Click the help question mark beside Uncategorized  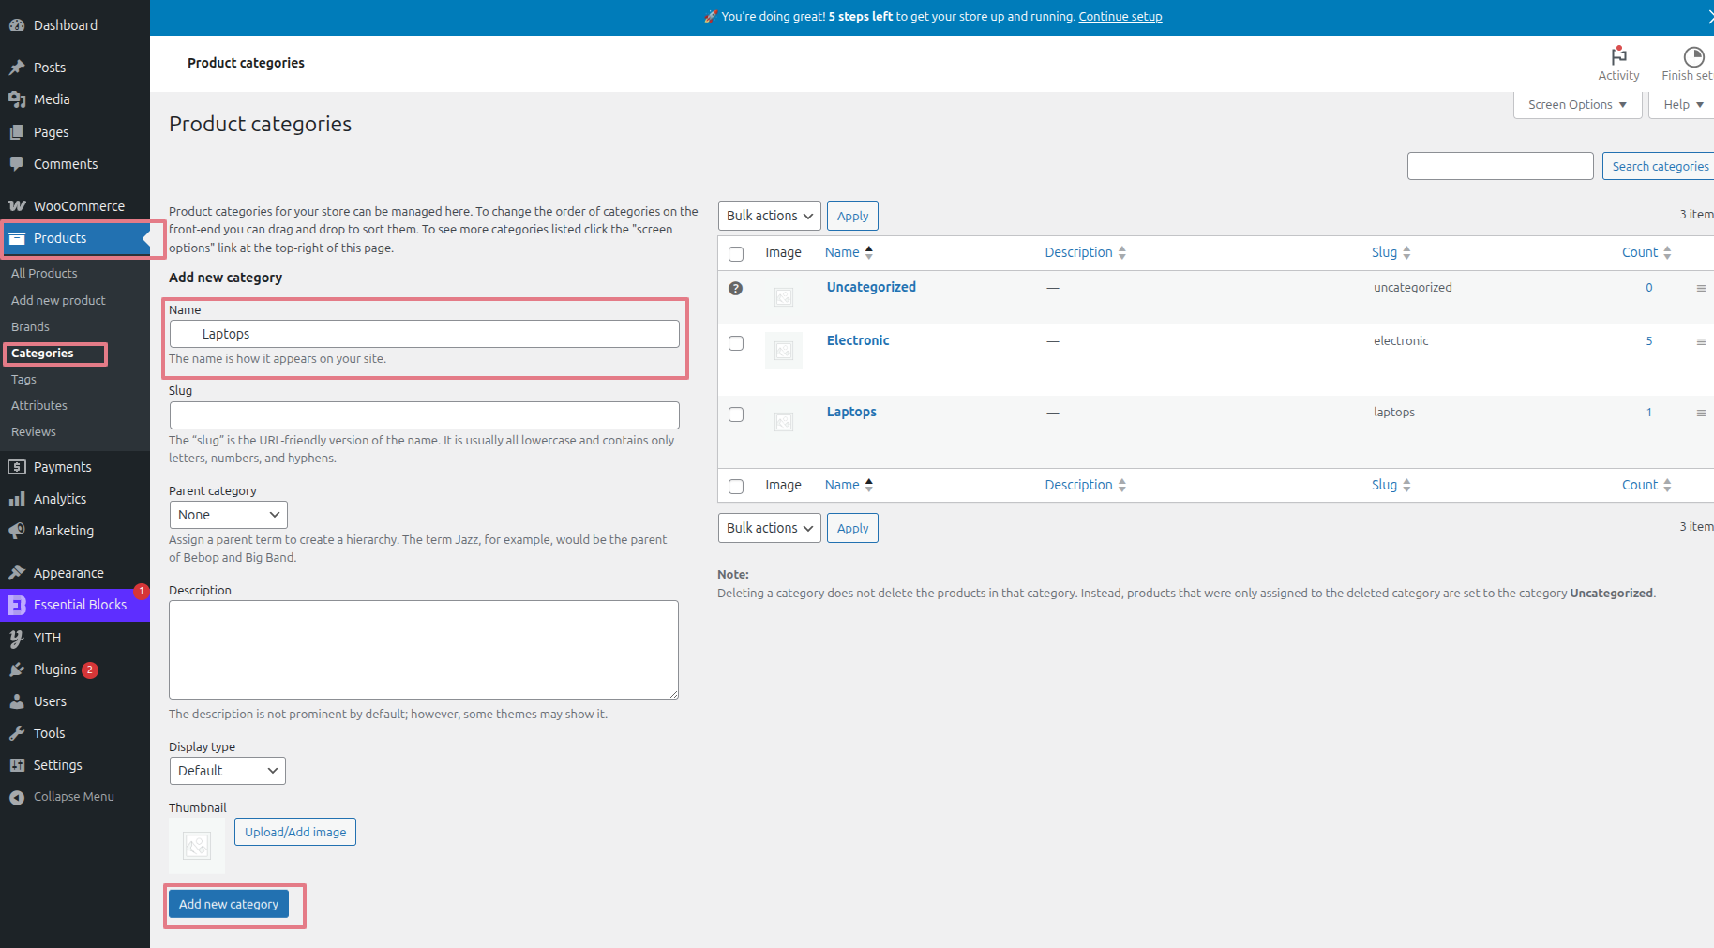tap(736, 288)
